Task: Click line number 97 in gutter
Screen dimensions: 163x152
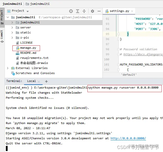Action: [107, 44]
